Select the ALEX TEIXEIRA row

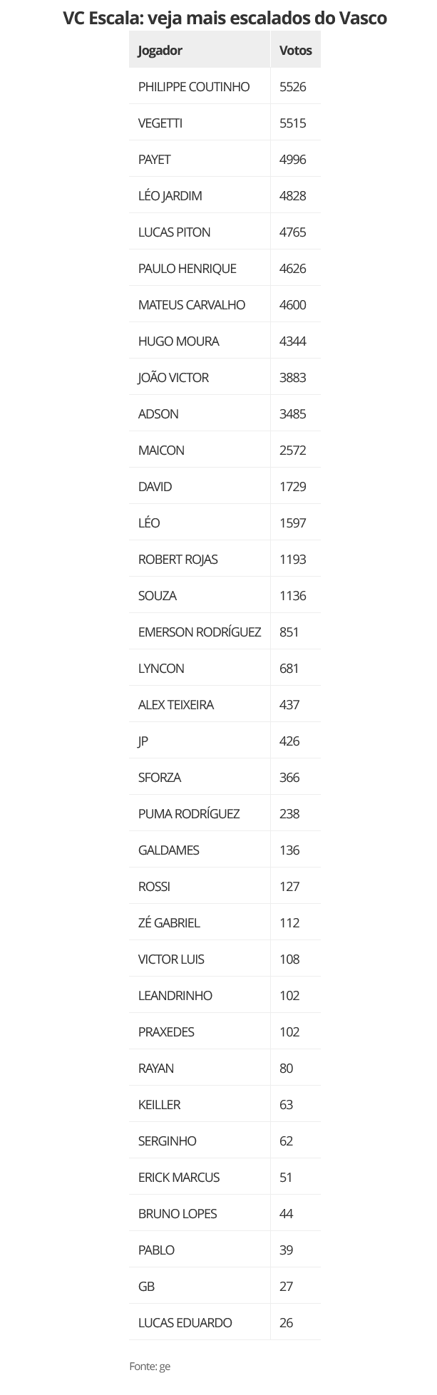(x=176, y=705)
